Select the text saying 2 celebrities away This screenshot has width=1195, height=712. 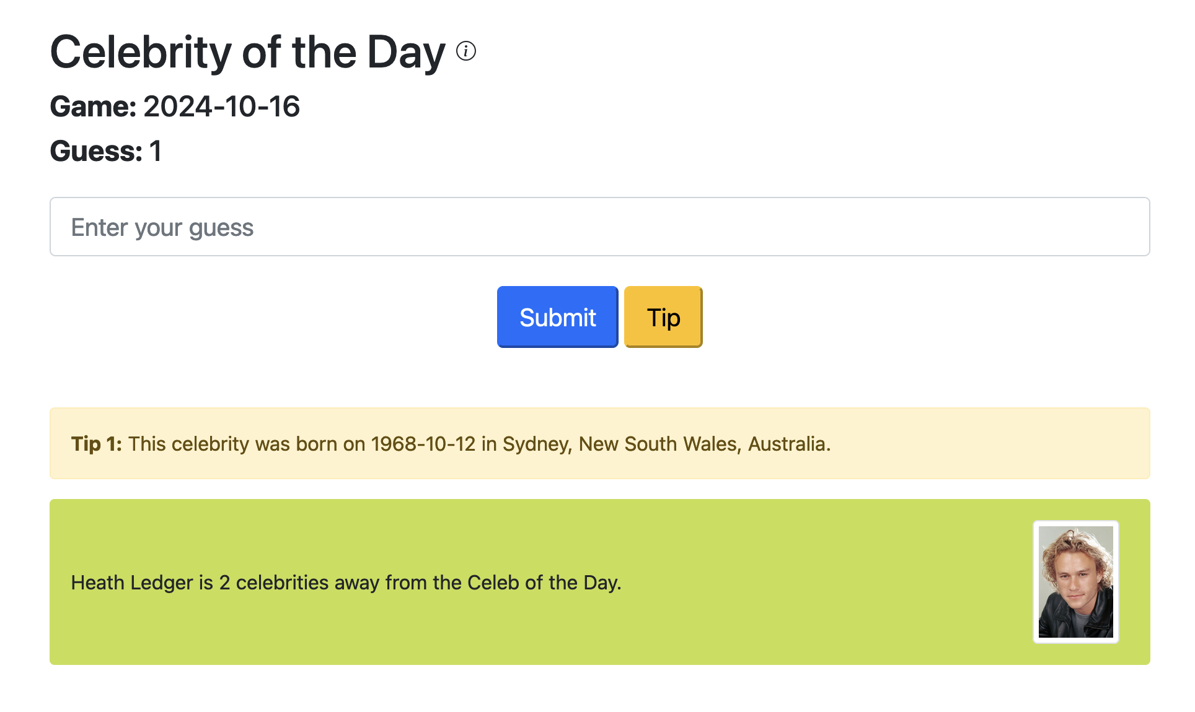[346, 582]
